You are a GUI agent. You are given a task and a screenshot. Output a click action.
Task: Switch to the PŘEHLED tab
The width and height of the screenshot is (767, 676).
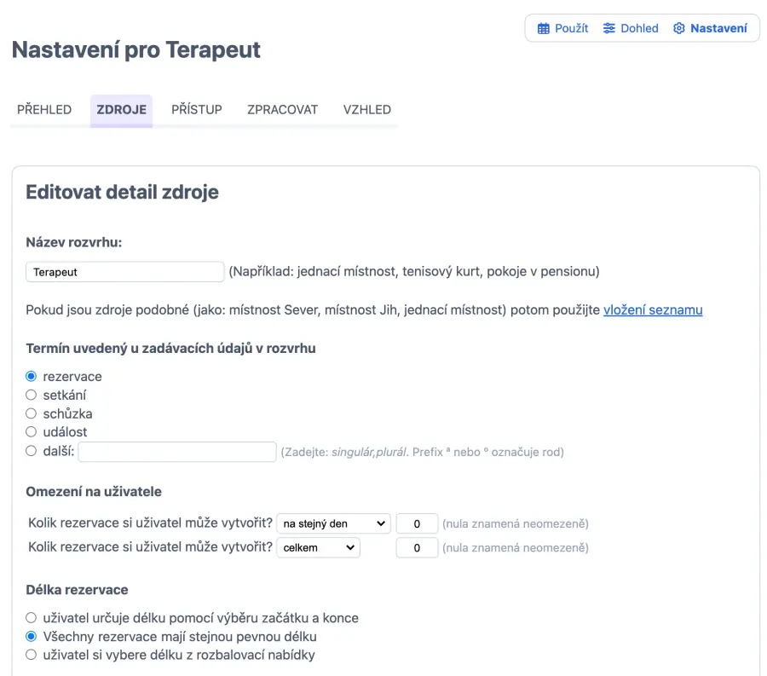click(x=44, y=109)
